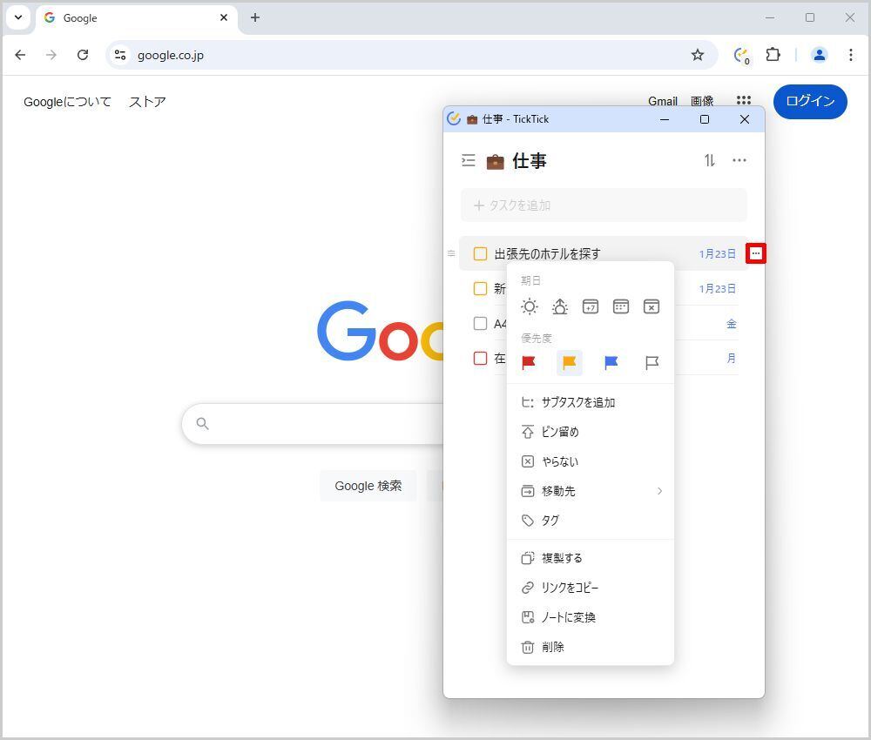The width and height of the screenshot is (871, 740).
Task: Set due date to today (sun icon)
Action: [x=530, y=306]
